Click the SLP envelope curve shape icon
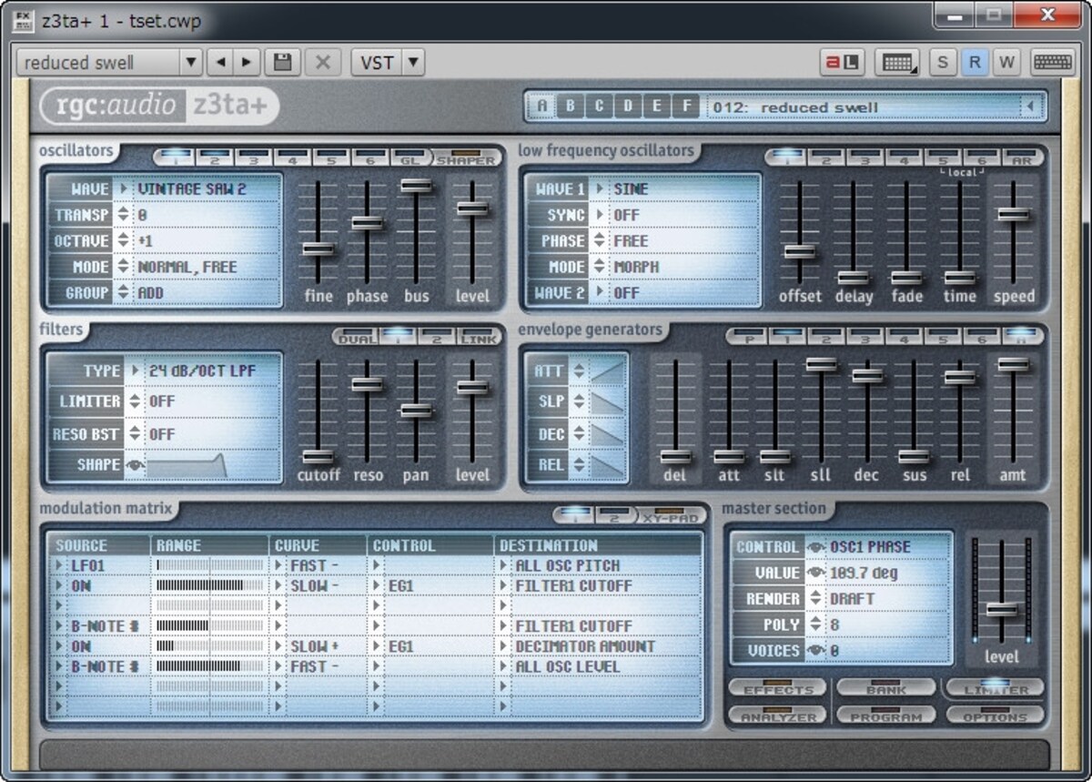This screenshot has width=1092, height=782. click(607, 401)
